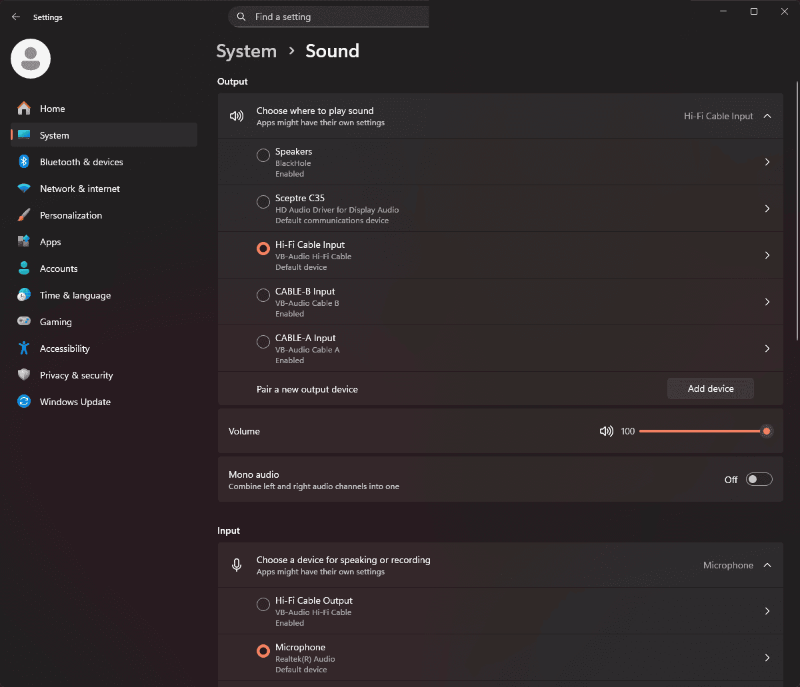The width and height of the screenshot is (800, 687).
Task: Select the Personalization brush icon
Action: [x=23, y=215]
